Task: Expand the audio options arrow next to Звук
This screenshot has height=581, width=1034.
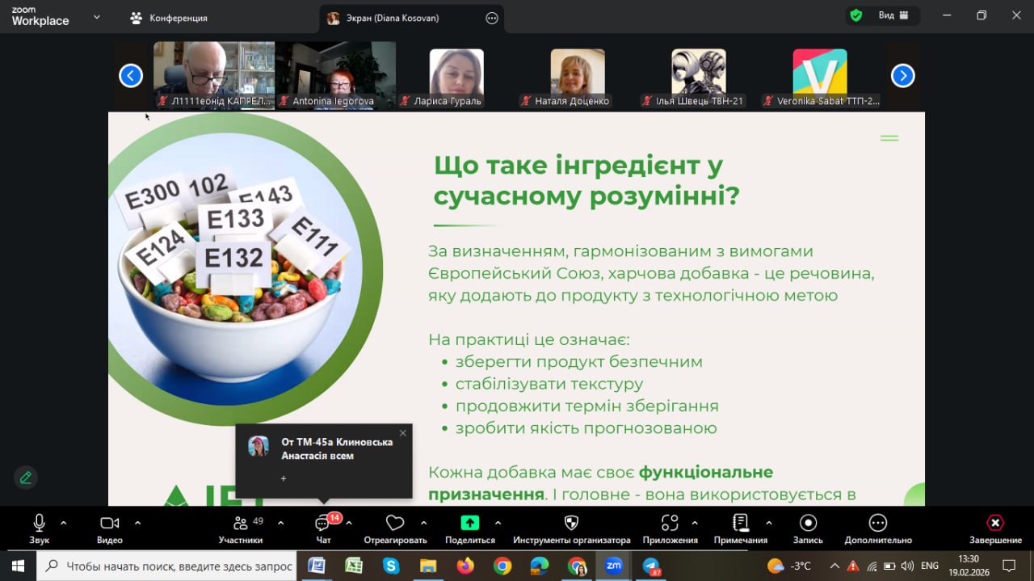Action: pyautogui.click(x=64, y=522)
